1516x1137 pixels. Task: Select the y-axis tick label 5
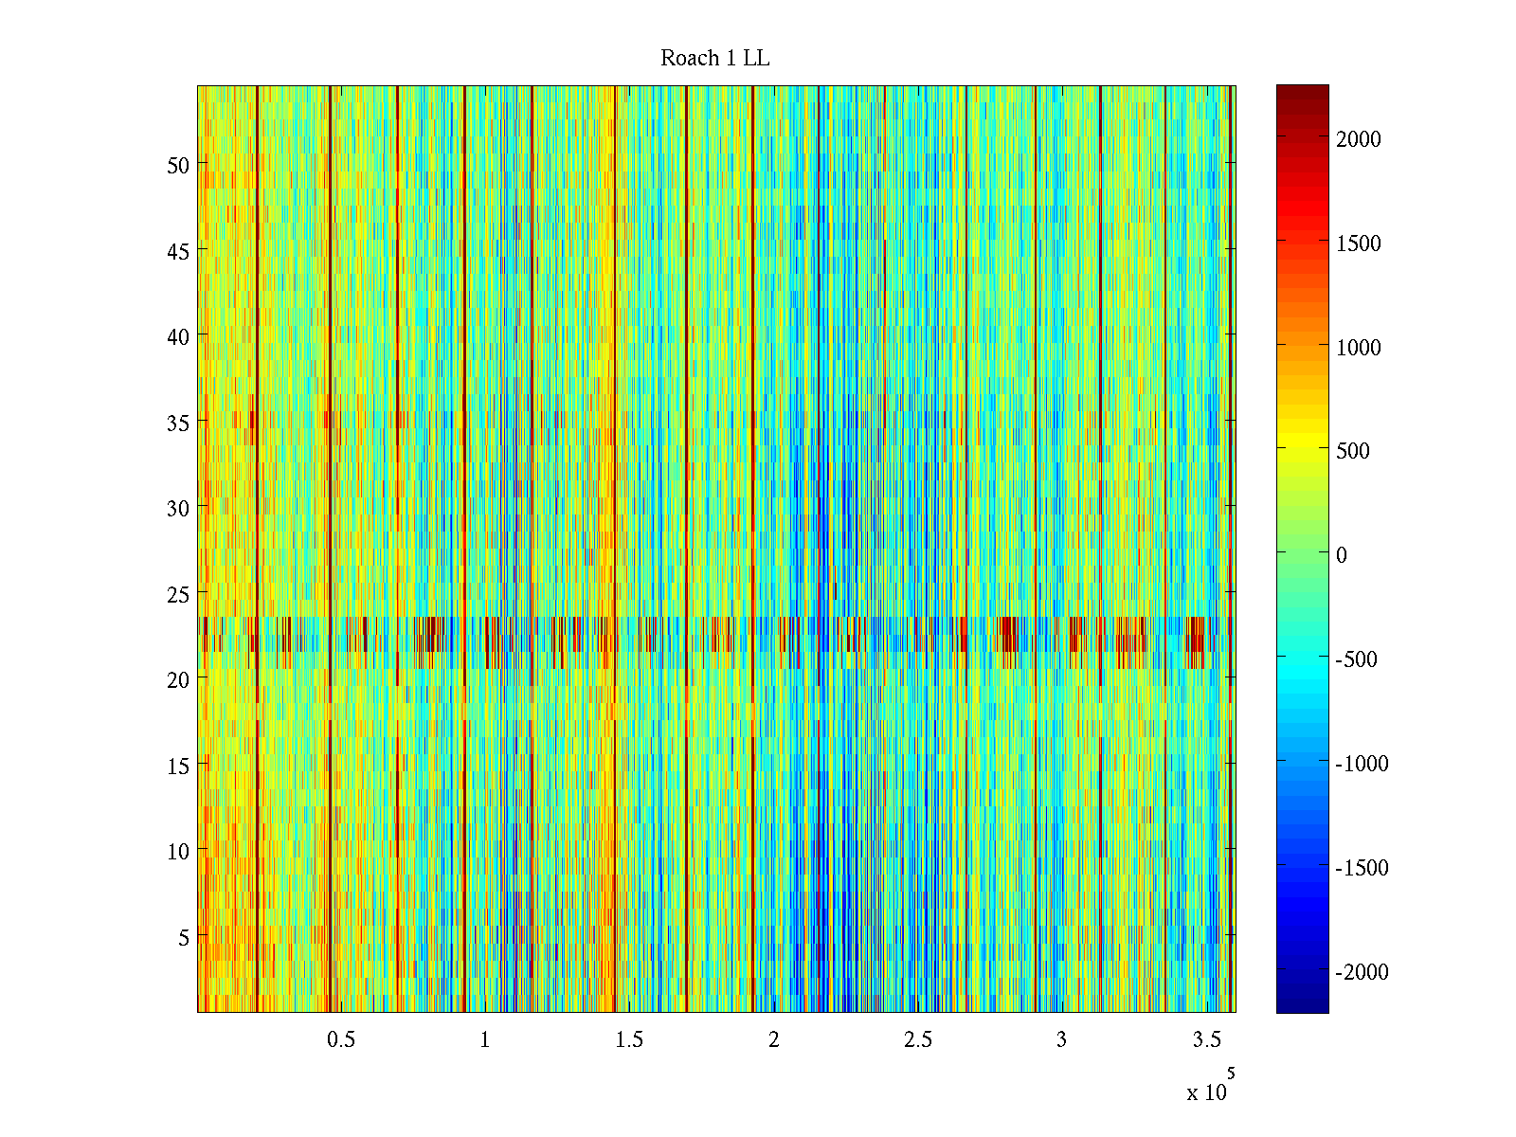coord(184,937)
